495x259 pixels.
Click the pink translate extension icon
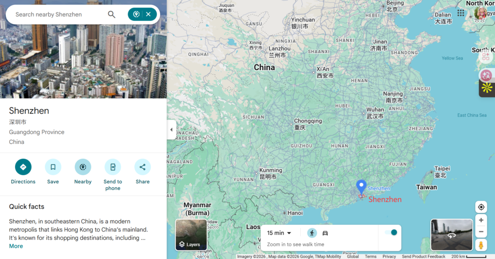point(486,75)
